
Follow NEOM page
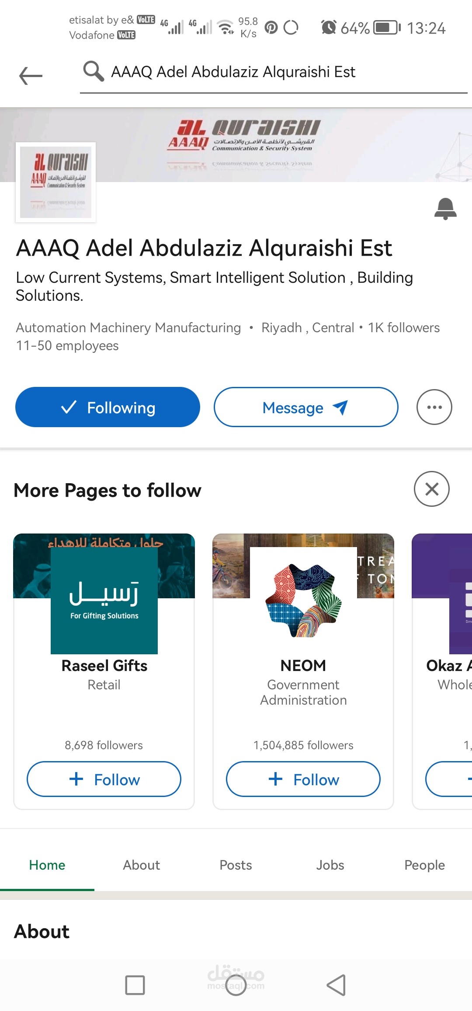[x=303, y=779]
